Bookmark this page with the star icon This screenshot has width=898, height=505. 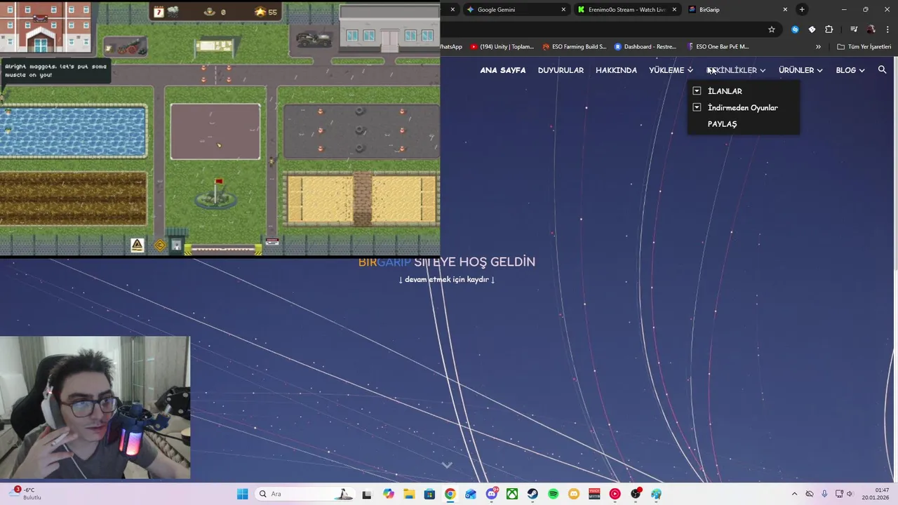pos(772,29)
